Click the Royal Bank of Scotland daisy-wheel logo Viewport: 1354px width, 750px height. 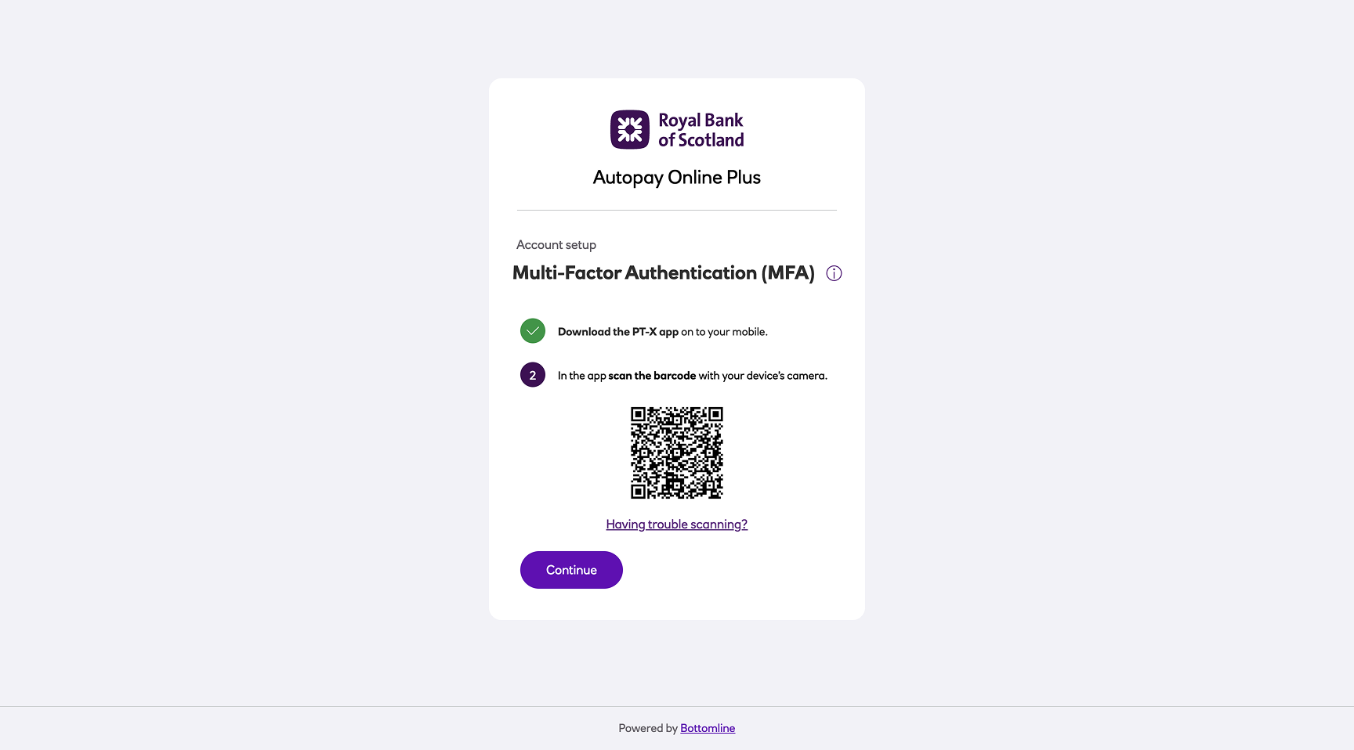point(630,129)
